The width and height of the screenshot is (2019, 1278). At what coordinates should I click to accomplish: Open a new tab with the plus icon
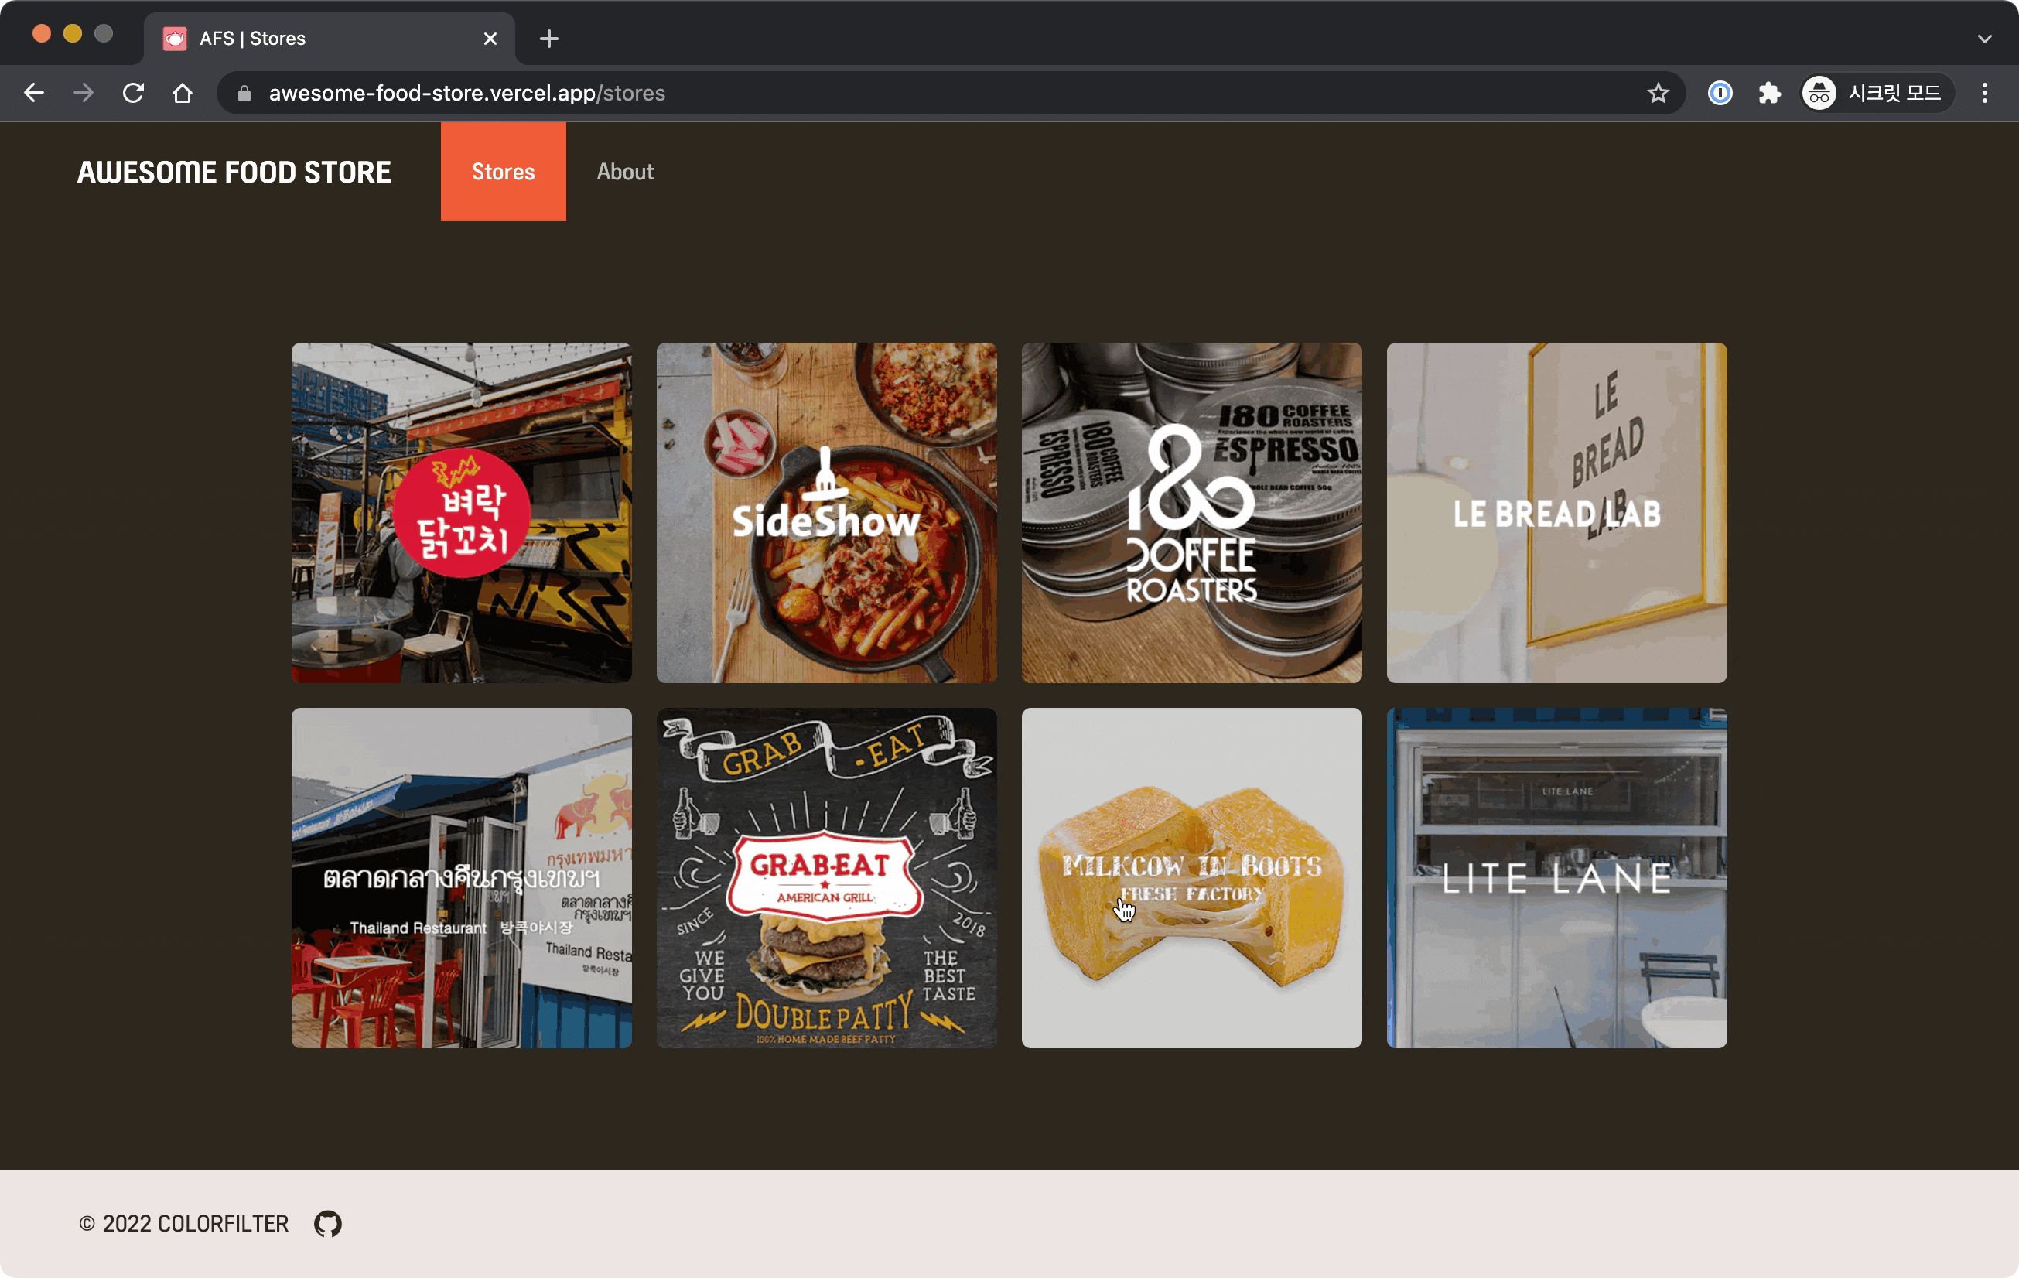pos(549,39)
